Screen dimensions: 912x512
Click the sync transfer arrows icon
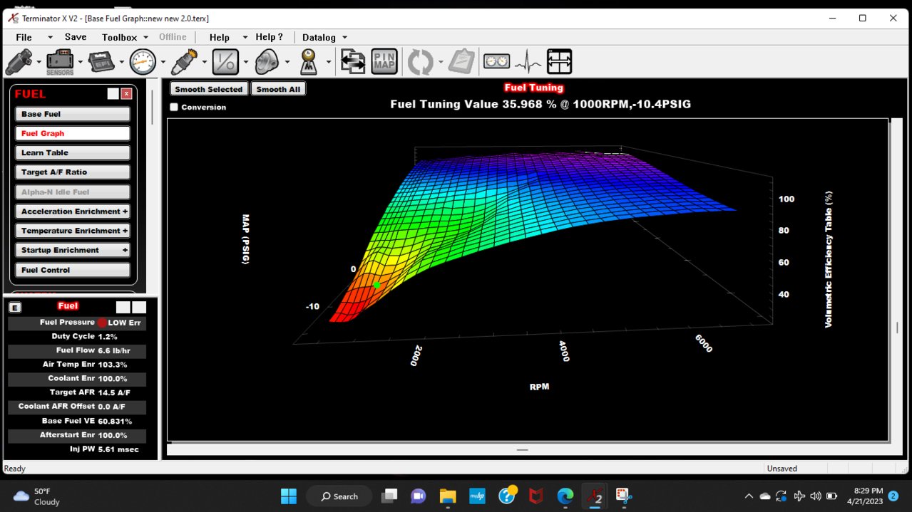(353, 62)
